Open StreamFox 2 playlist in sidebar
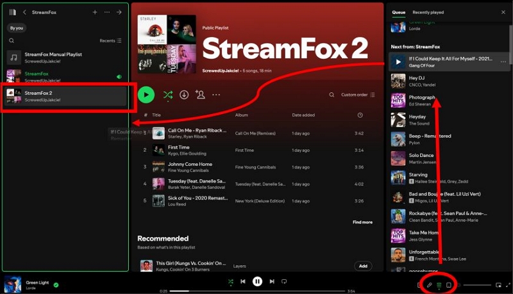This screenshot has height=294, width=513. tap(65, 96)
